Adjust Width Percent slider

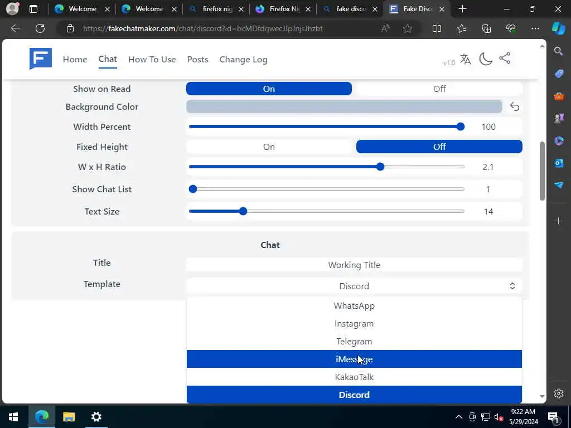327,127
